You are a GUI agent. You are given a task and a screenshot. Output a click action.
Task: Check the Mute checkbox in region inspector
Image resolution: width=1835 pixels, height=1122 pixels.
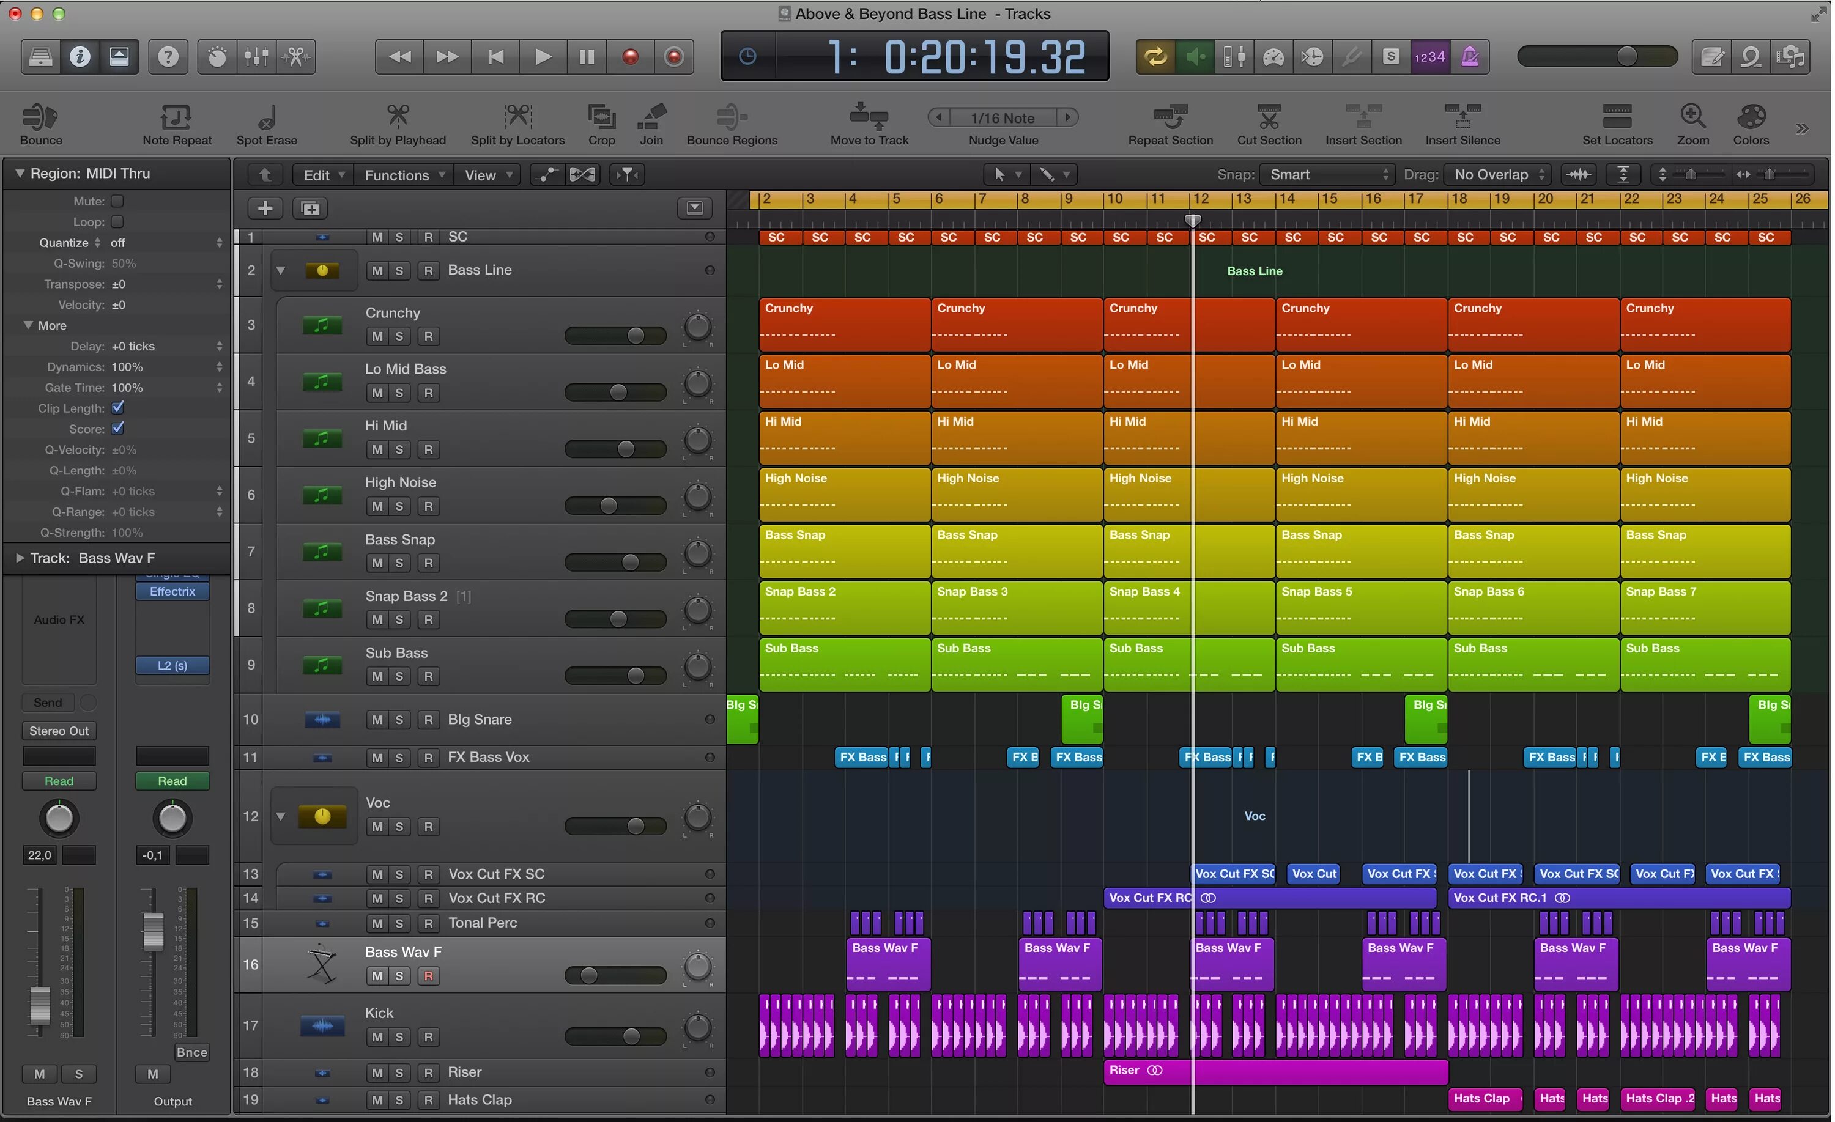pos(117,201)
